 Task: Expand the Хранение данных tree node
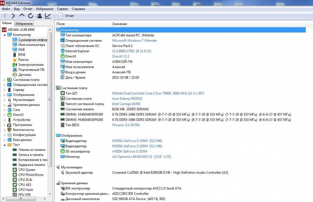point(5,105)
